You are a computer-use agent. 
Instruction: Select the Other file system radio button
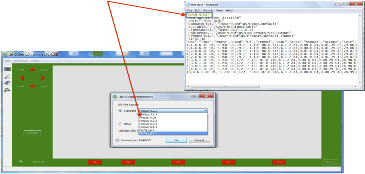click(120, 124)
